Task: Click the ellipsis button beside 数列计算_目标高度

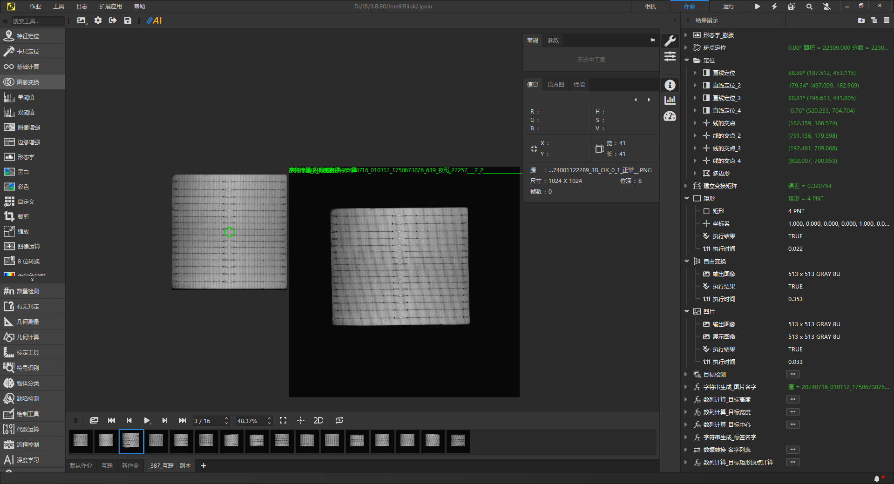Action: pos(792,400)
